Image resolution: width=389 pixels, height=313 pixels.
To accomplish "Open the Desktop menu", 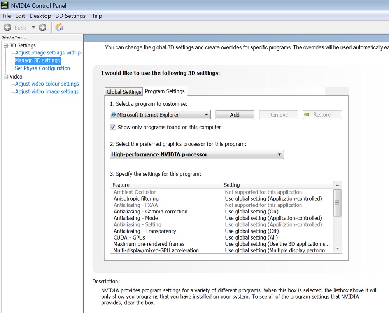I will [40, 16].
